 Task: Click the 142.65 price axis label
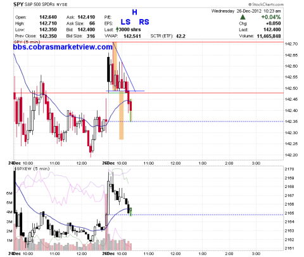[291, 55]
